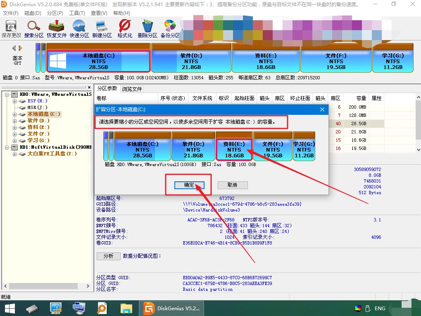Expand the ESP(H:) tree node
The image size is (421, 316).
[15, 101]
